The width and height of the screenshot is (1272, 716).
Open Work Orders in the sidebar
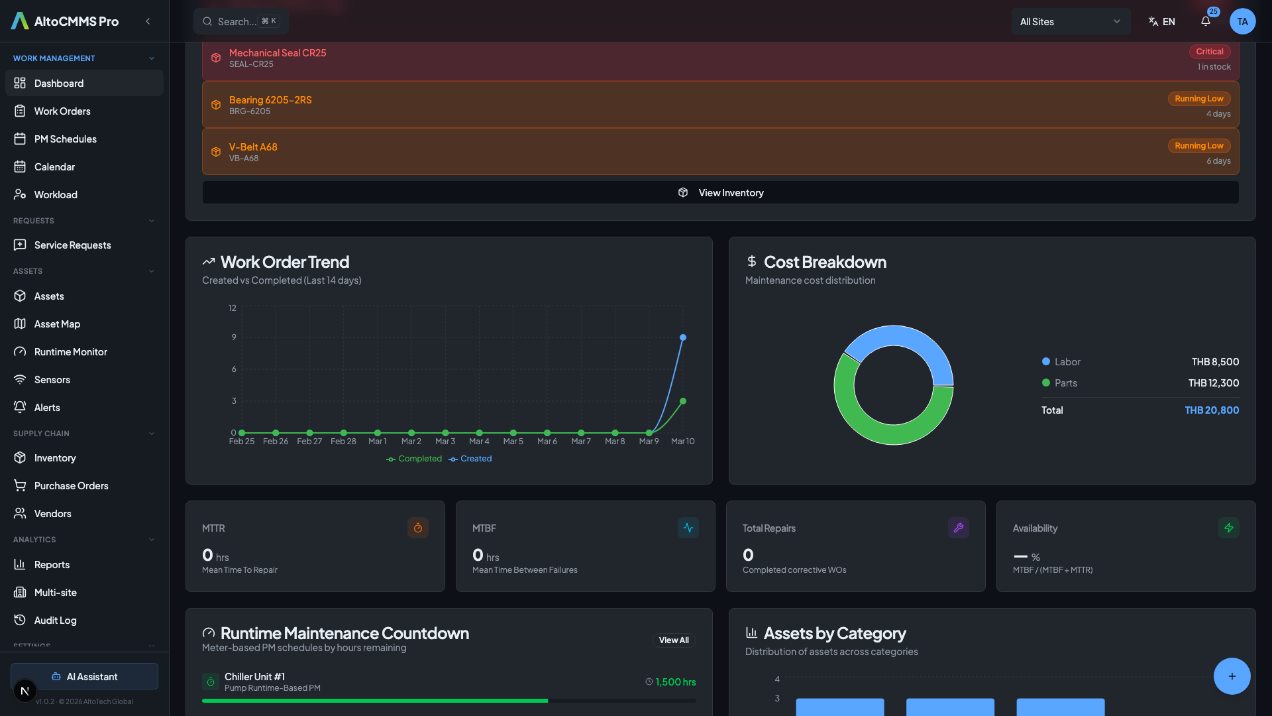pyautogui.click(x=62, y=111)
